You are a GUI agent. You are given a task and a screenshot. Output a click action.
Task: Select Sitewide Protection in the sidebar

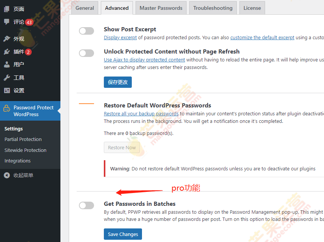25,150
